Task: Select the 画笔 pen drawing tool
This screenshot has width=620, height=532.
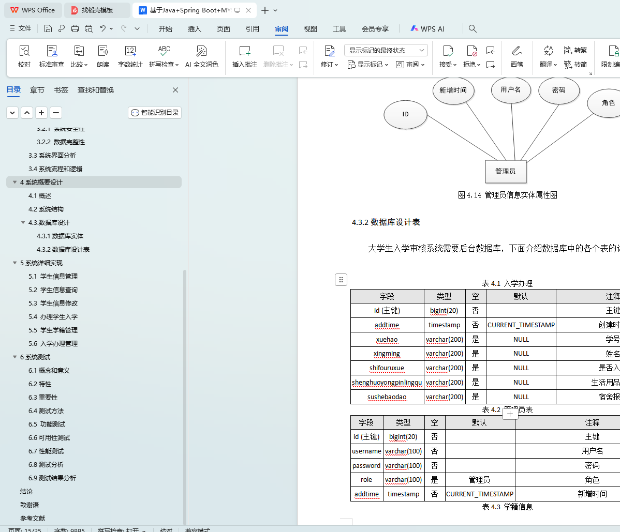Action: pos(517,56)
